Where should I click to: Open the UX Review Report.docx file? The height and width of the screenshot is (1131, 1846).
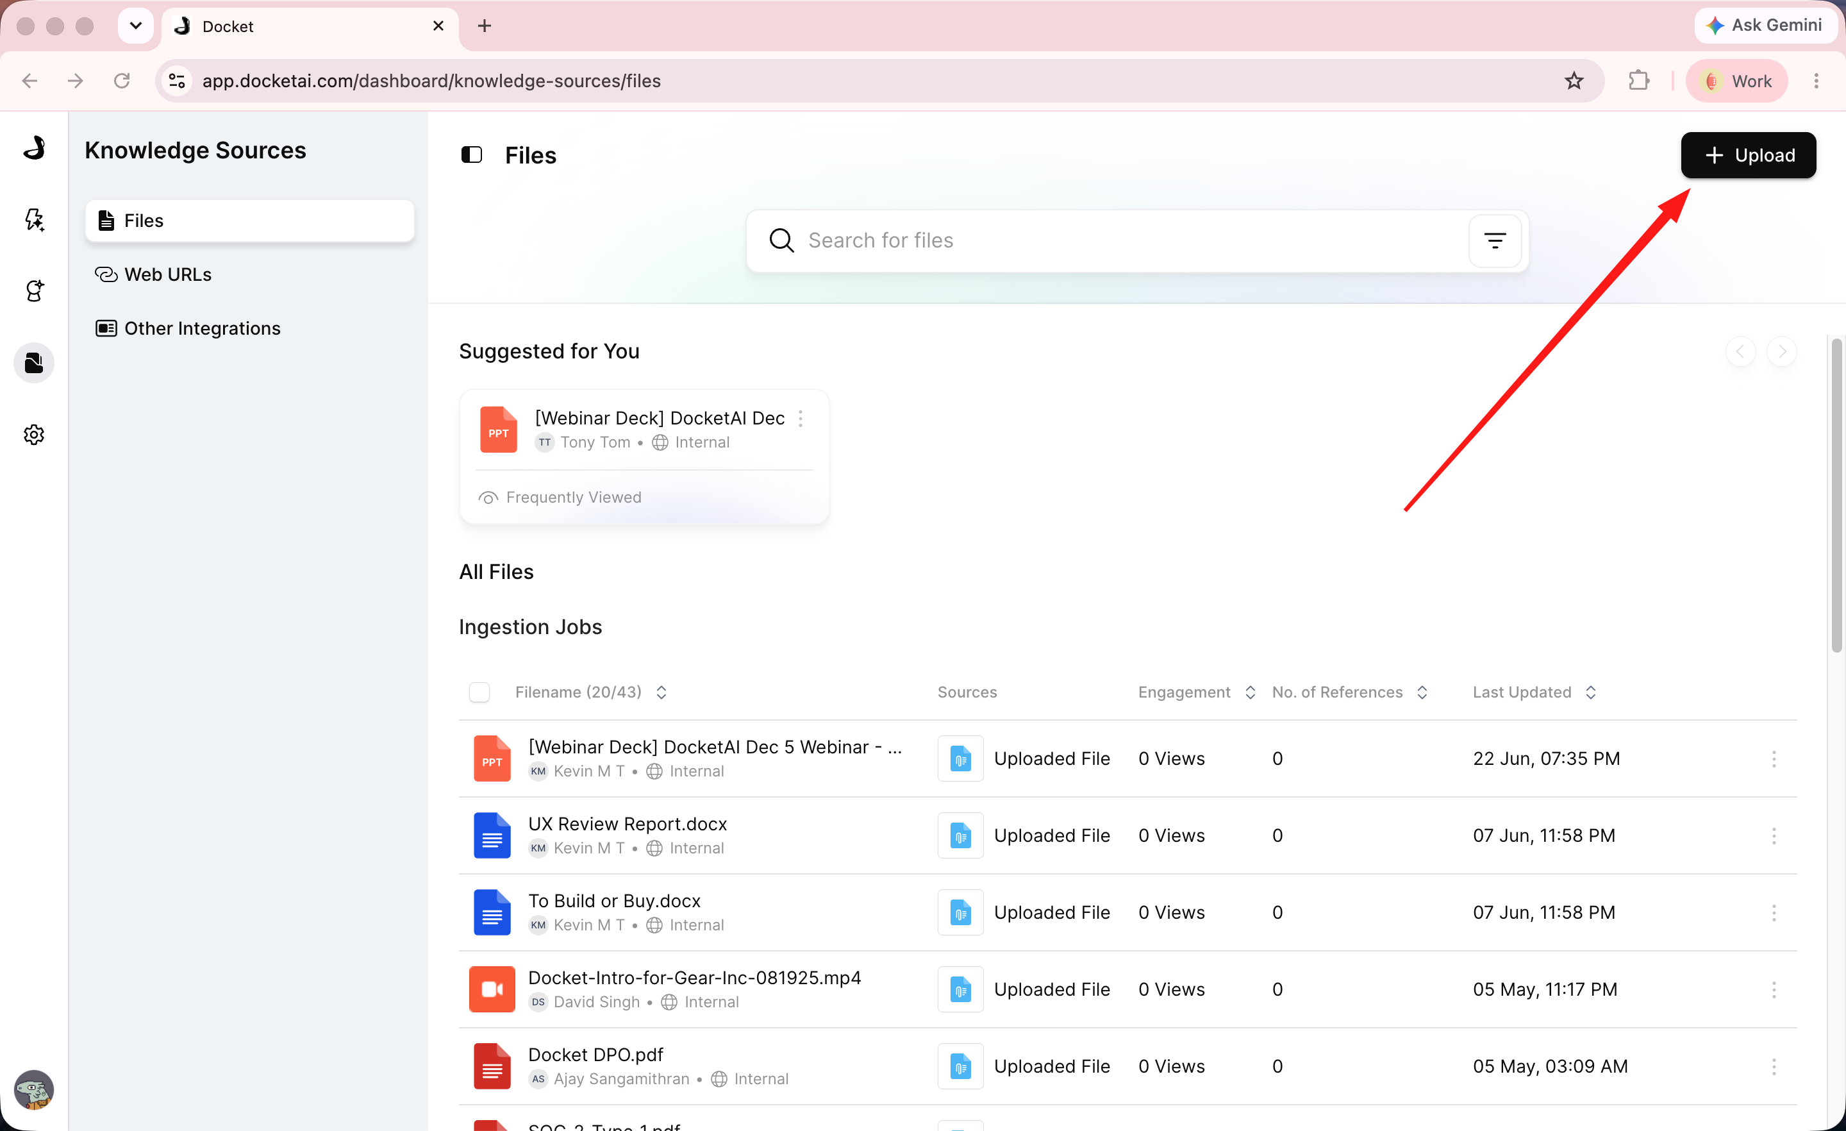(627, 824)
